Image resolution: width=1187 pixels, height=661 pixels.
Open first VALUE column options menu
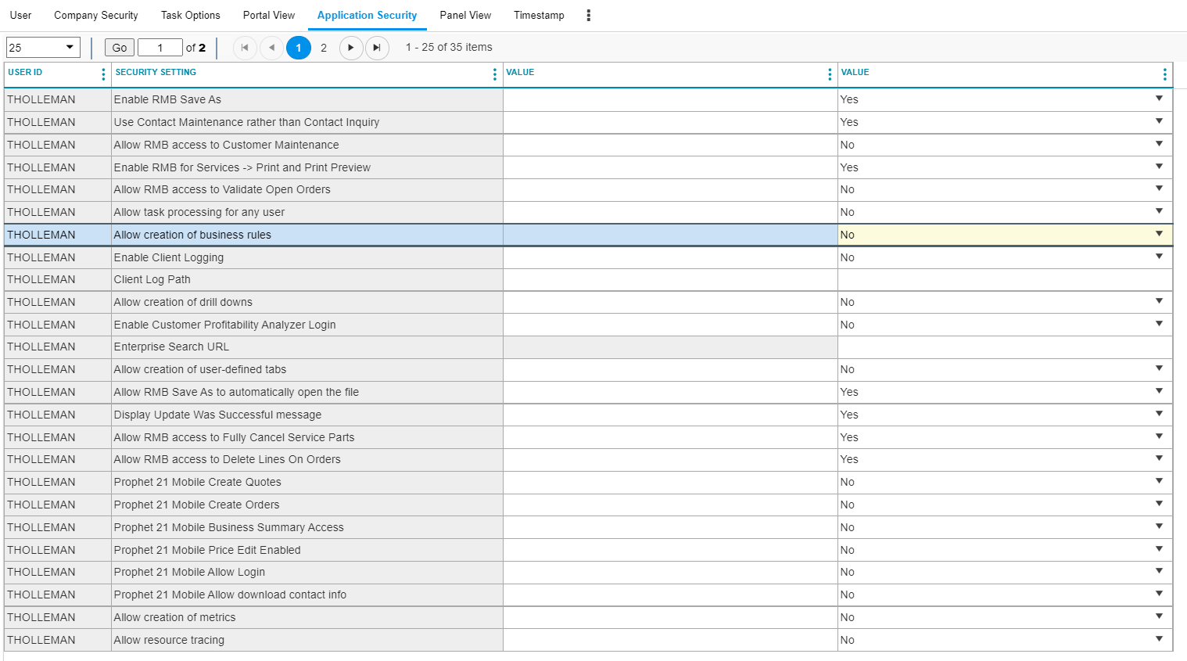pos(830,74)
